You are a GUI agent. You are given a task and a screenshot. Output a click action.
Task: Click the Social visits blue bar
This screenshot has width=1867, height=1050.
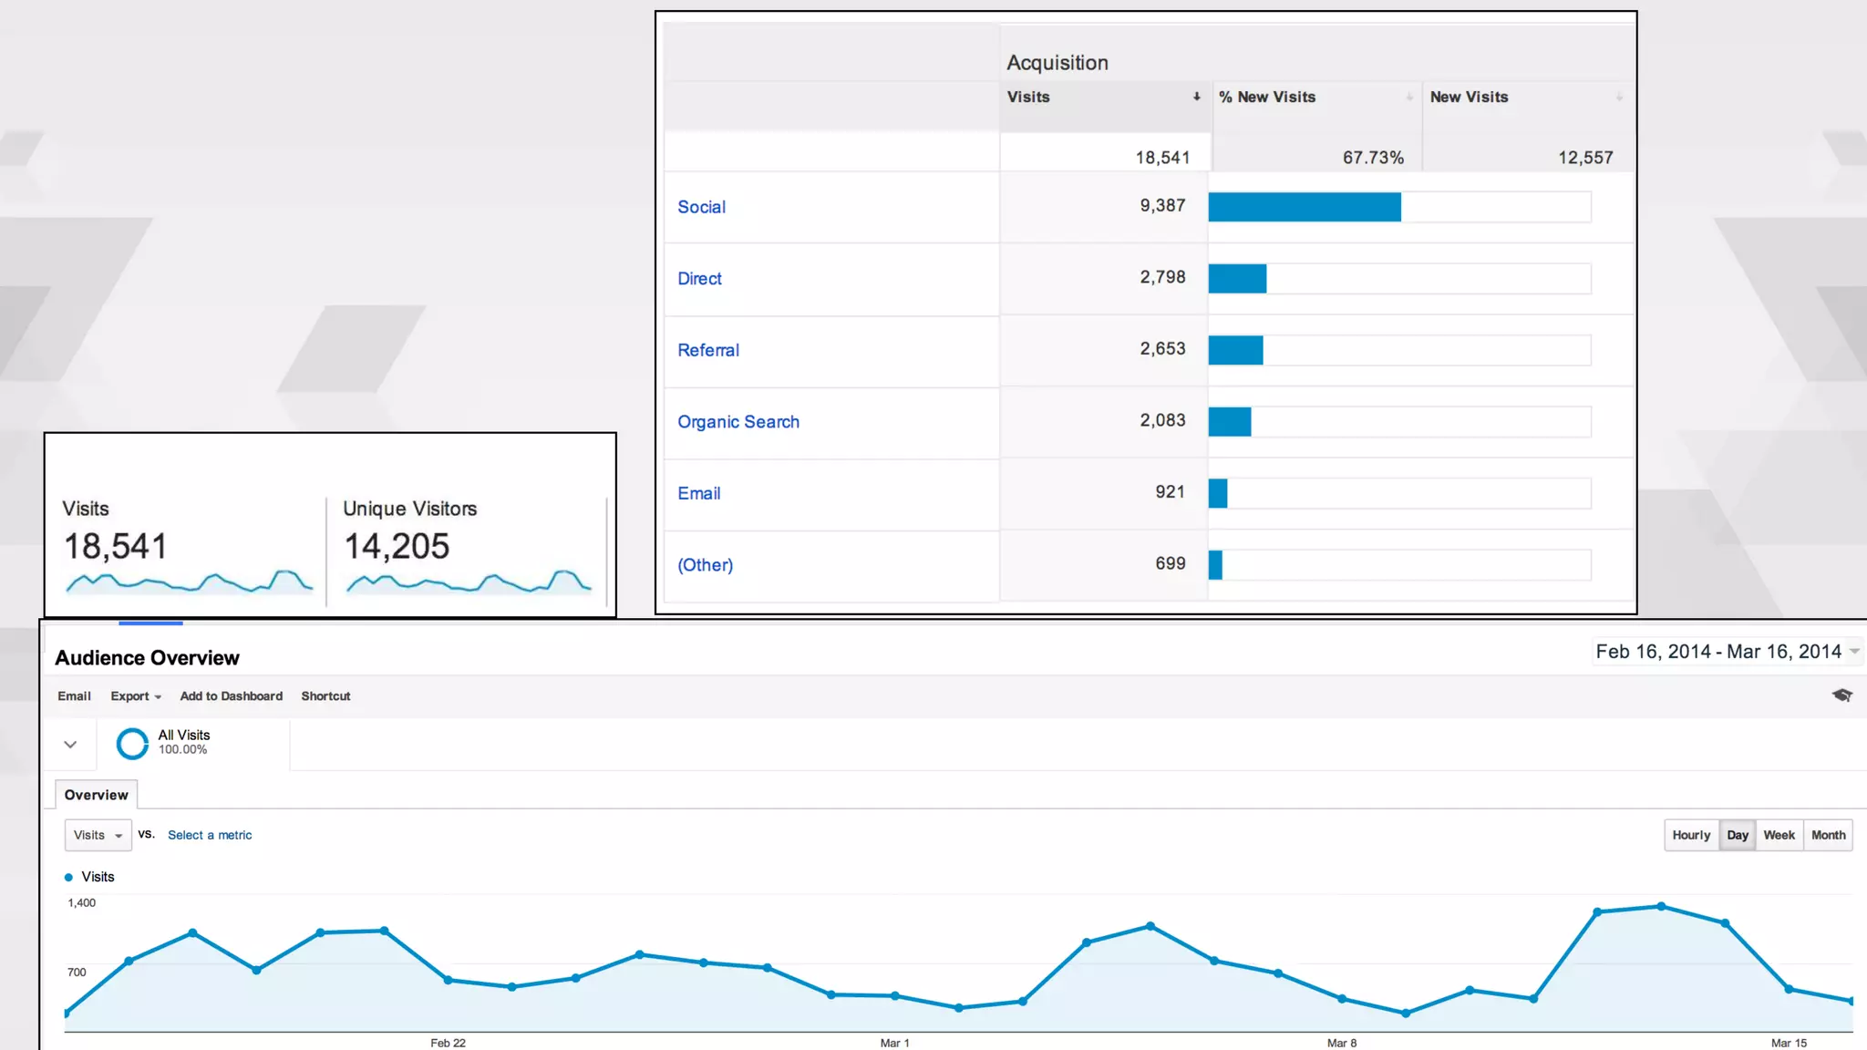coord(1304,207)
